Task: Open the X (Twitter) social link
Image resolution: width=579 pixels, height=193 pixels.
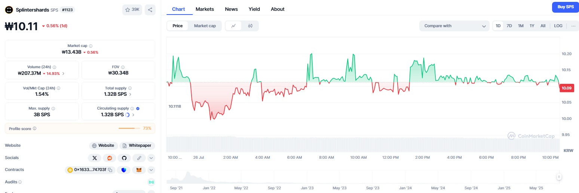Action: pyautogui.click(x=95, y=158)
